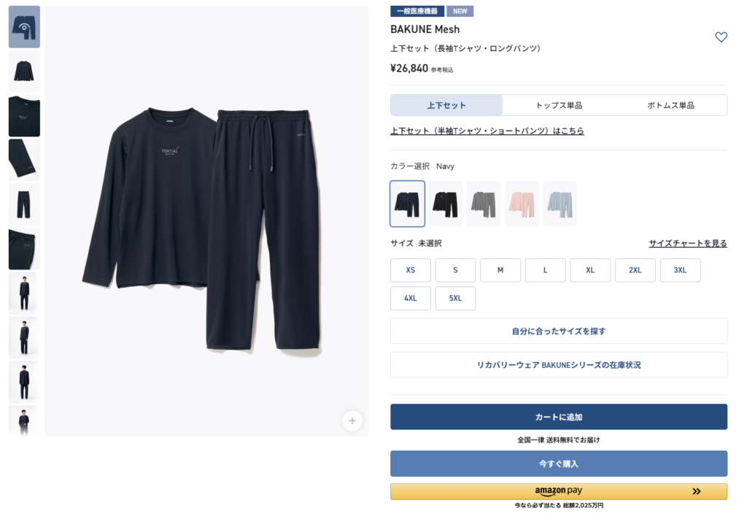Select the Black color swatch
Viewport: 747px width, 514px height.
point(446,204)
